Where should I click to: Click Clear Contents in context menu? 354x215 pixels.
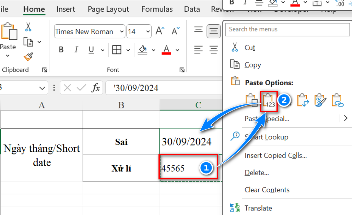point(267,190)
